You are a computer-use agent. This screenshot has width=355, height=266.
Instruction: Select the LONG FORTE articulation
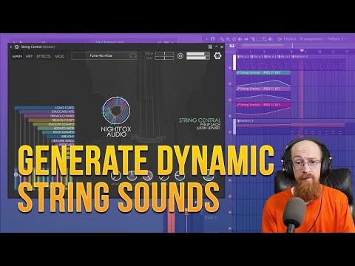coord(44,108)
